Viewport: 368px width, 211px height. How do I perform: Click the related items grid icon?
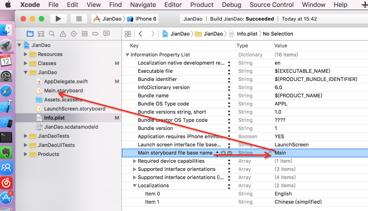point(128,34)
